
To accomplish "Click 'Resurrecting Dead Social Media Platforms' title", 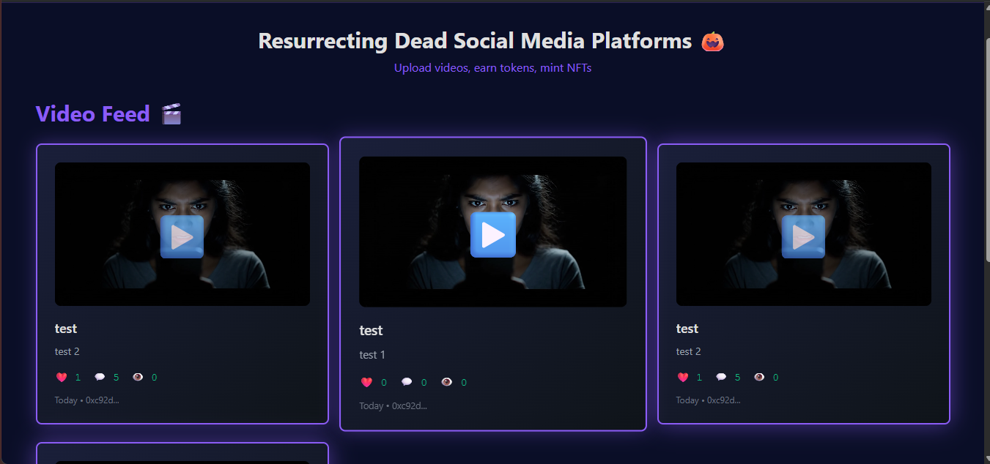I will pyautogui.click(x=475, y=41).
